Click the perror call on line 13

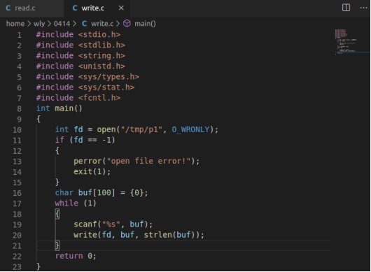tap(136, 161)
